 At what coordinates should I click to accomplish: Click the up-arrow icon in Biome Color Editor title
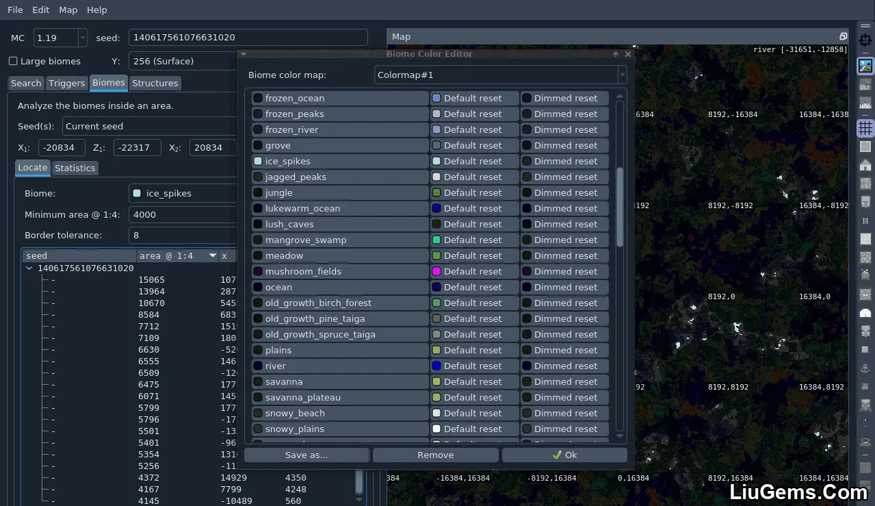616,54
